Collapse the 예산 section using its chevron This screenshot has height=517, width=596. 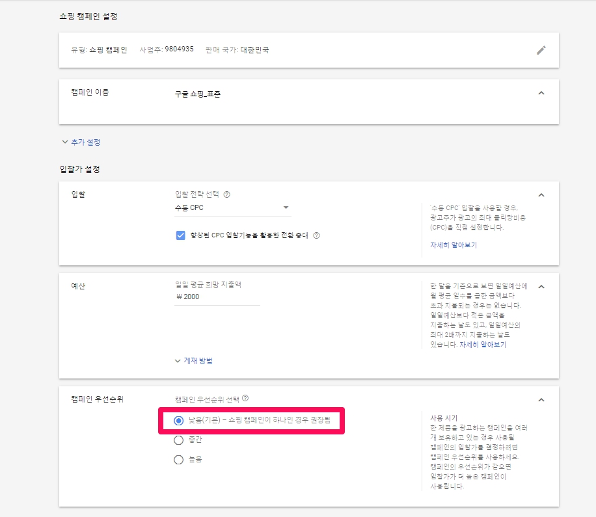[541, 287]
